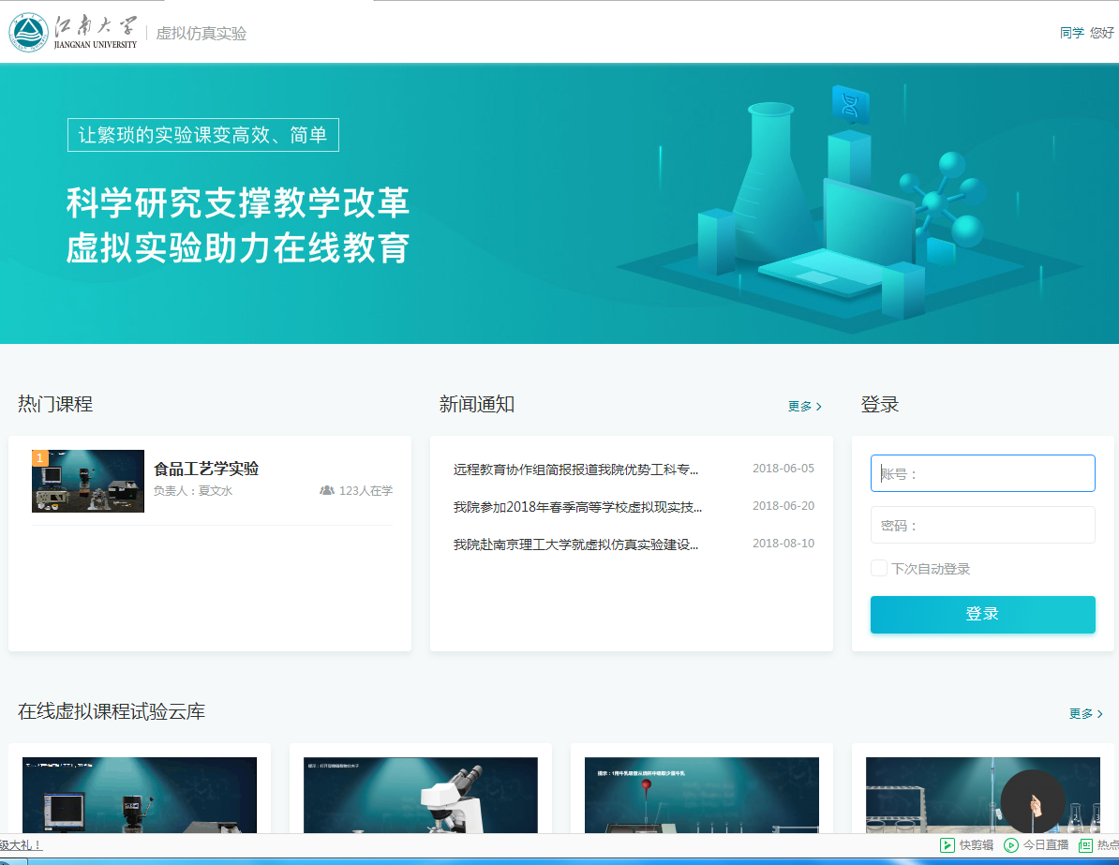Click the floating round hand icon
Screen dimensions: 1119x865
[1033, 801]
